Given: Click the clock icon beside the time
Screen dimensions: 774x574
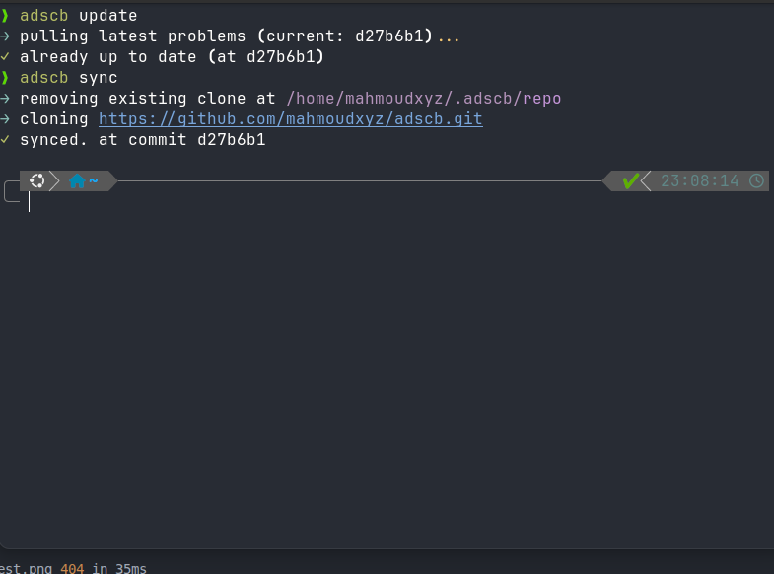Looking at the screenshot, I should 756,180.
